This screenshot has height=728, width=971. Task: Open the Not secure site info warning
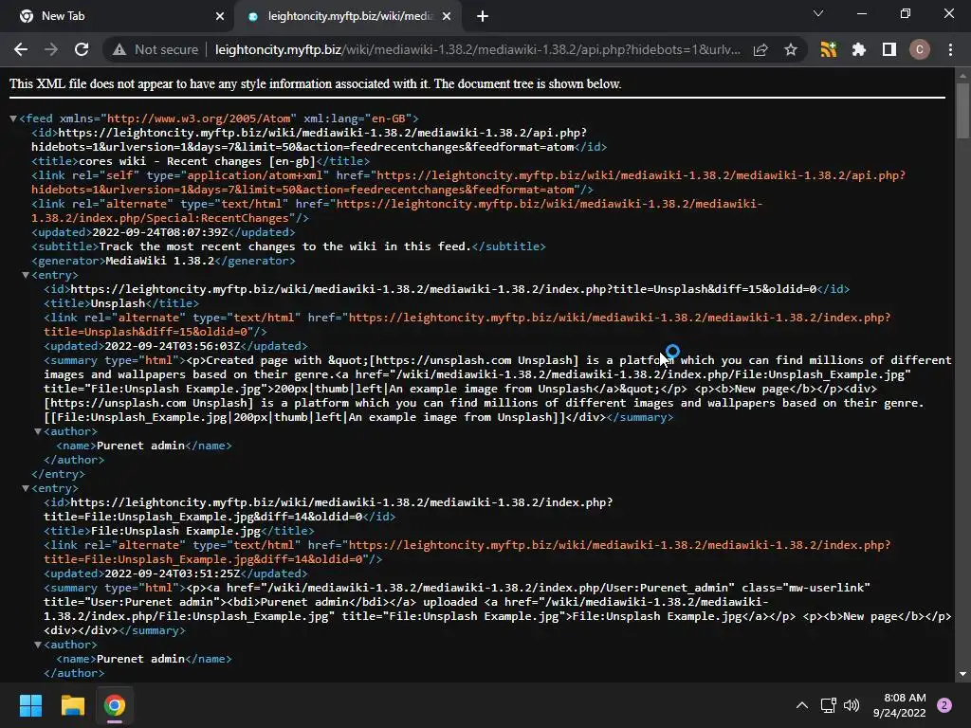tap(156, 49)
